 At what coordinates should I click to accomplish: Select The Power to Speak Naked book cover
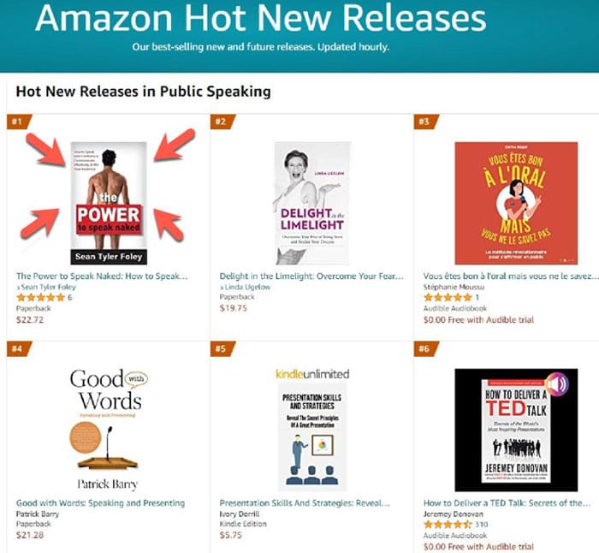coord(109,203)
